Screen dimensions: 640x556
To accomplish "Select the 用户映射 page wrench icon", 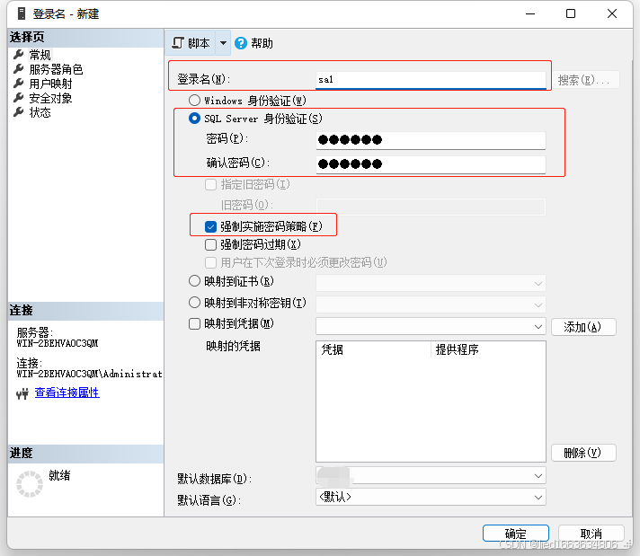I will [18, 84].
